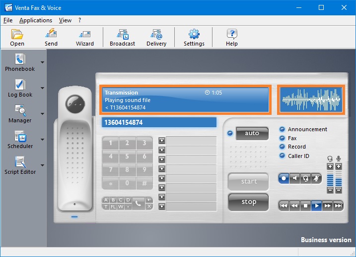
Task: Click the last speed-dial slot button
Action: coord(162,206)
